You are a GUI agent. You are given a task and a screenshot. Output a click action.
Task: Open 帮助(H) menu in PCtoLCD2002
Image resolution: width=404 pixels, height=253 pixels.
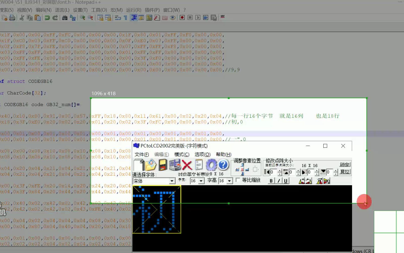[224, 154]
